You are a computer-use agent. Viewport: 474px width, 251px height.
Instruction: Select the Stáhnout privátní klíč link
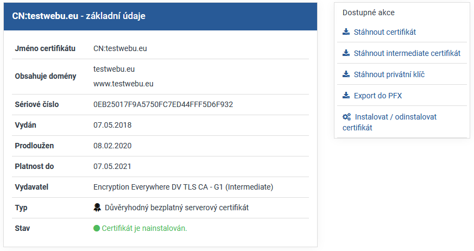pos(389,74)
